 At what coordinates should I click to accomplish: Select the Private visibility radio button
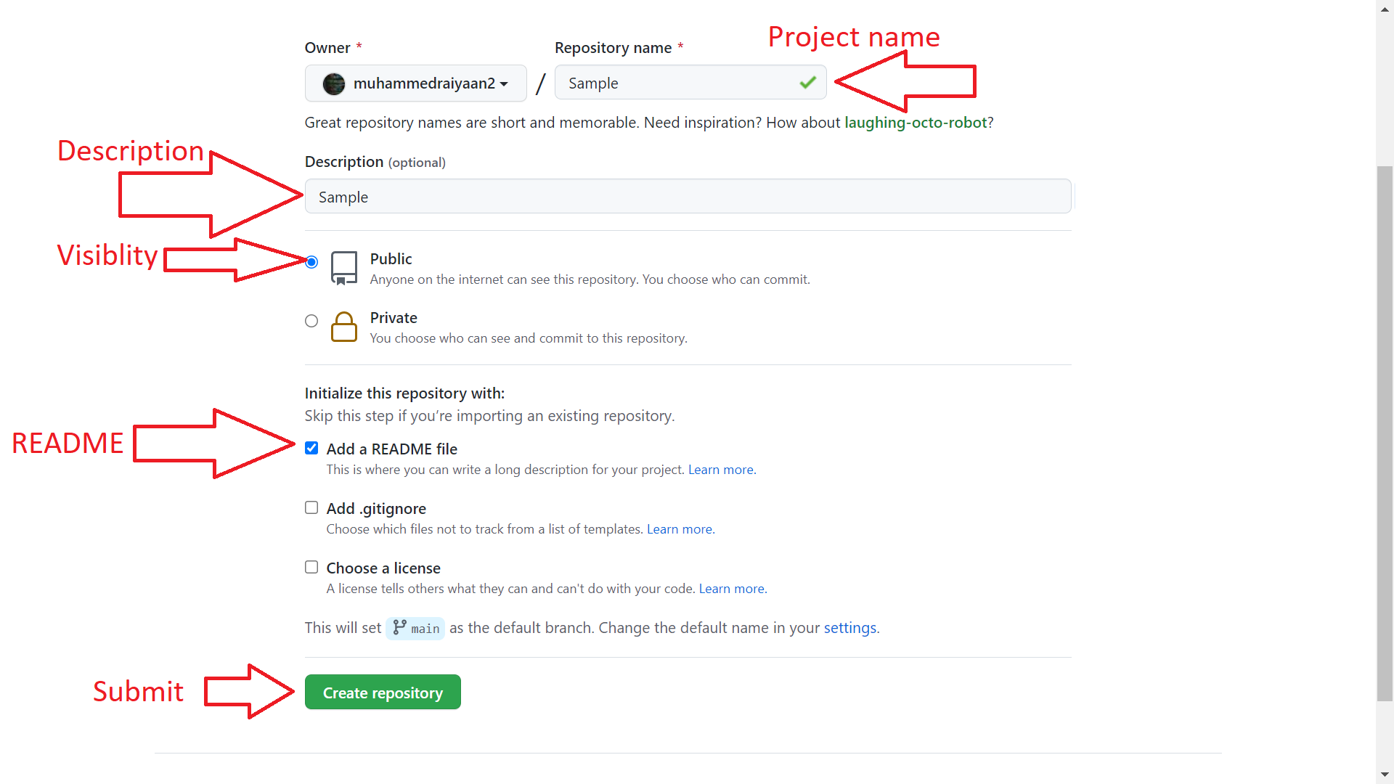tap(311, 321)
